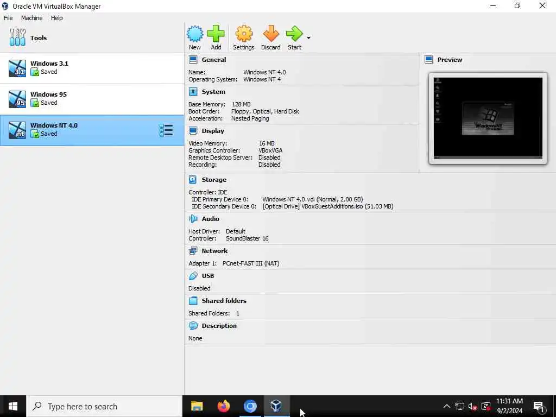
Task: Open the File menu
Action: click(x=8, y=18)
